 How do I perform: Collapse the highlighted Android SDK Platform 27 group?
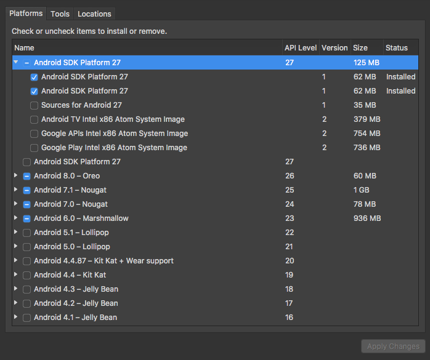click(x=16, y=63)
